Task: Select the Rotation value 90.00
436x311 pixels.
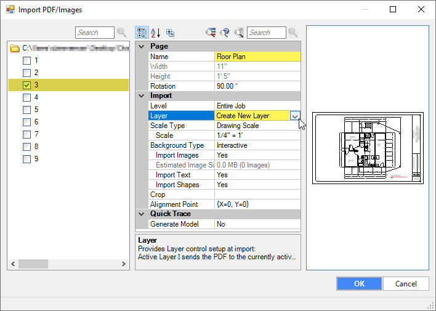Action: click(x=257, y=86)
